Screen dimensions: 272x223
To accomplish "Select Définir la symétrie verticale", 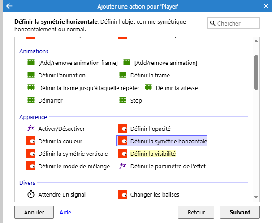I will [73, 154].
